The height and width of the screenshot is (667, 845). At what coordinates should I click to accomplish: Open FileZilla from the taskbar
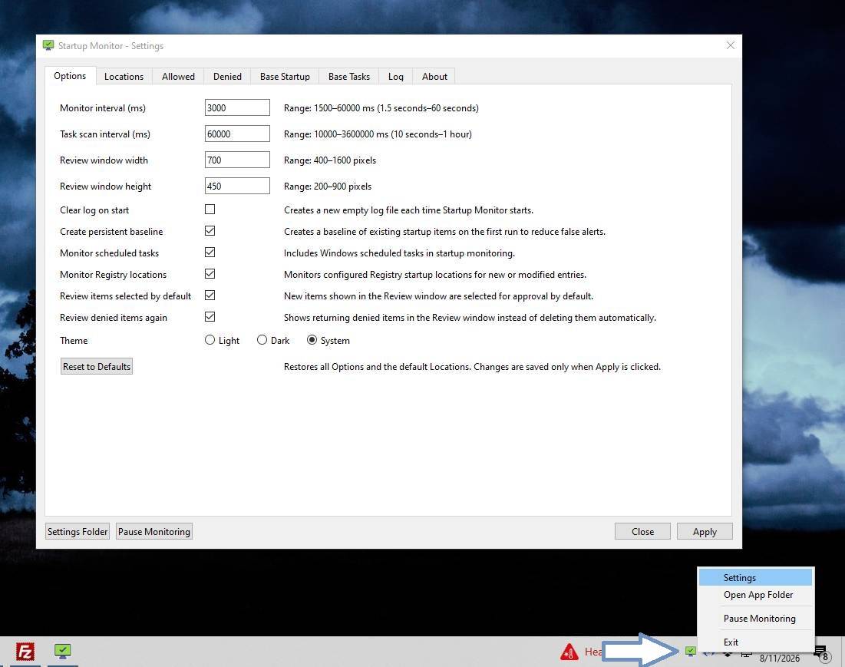(25, 652)
